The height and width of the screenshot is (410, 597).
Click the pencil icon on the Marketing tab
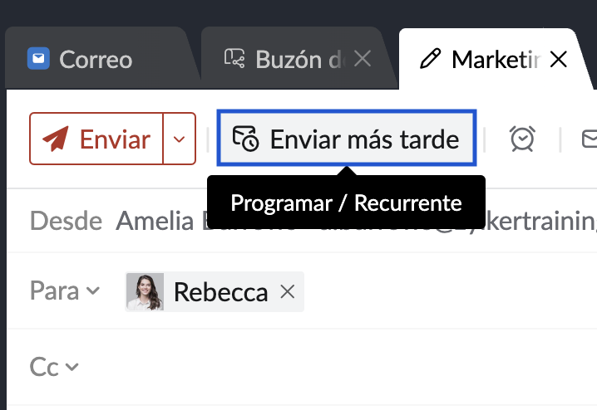[430, 59]
